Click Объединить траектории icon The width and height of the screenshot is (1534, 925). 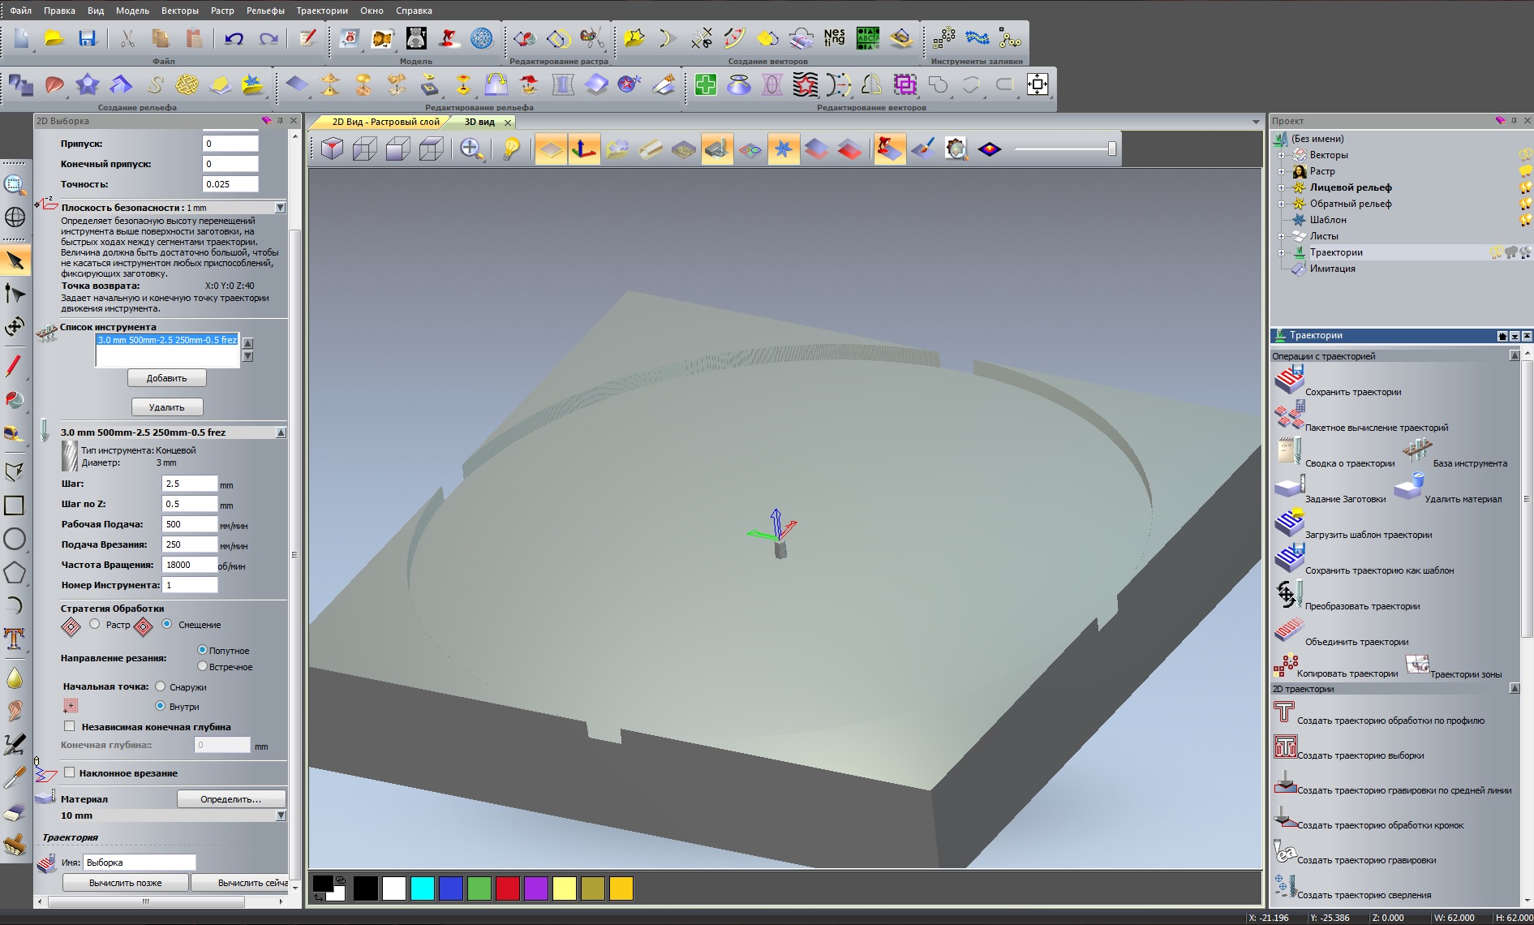tap(1288, 630)
